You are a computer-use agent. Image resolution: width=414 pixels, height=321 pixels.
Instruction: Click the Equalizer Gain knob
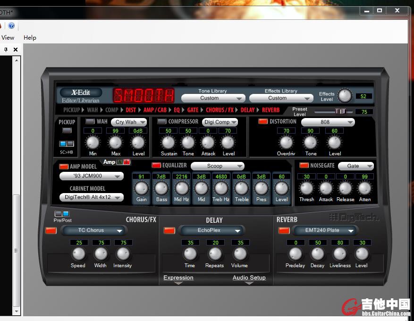point(141,188)
